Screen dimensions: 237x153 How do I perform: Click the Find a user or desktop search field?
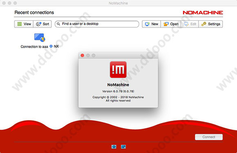pos(97,24)
